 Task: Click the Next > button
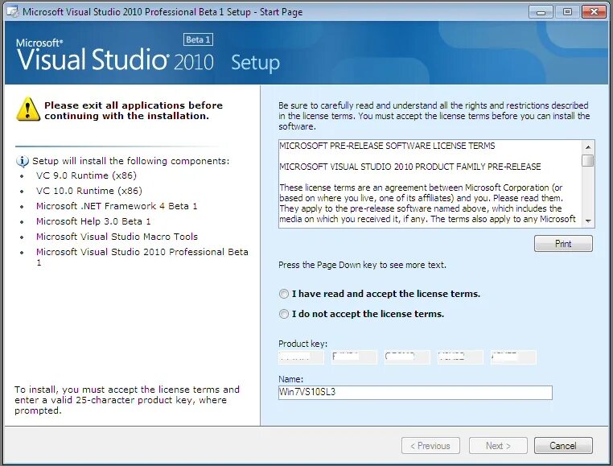coord(498,446)
